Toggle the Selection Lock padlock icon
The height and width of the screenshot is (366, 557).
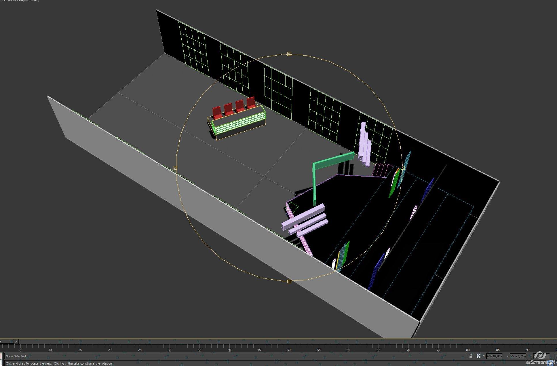click(x=471, y=356)
